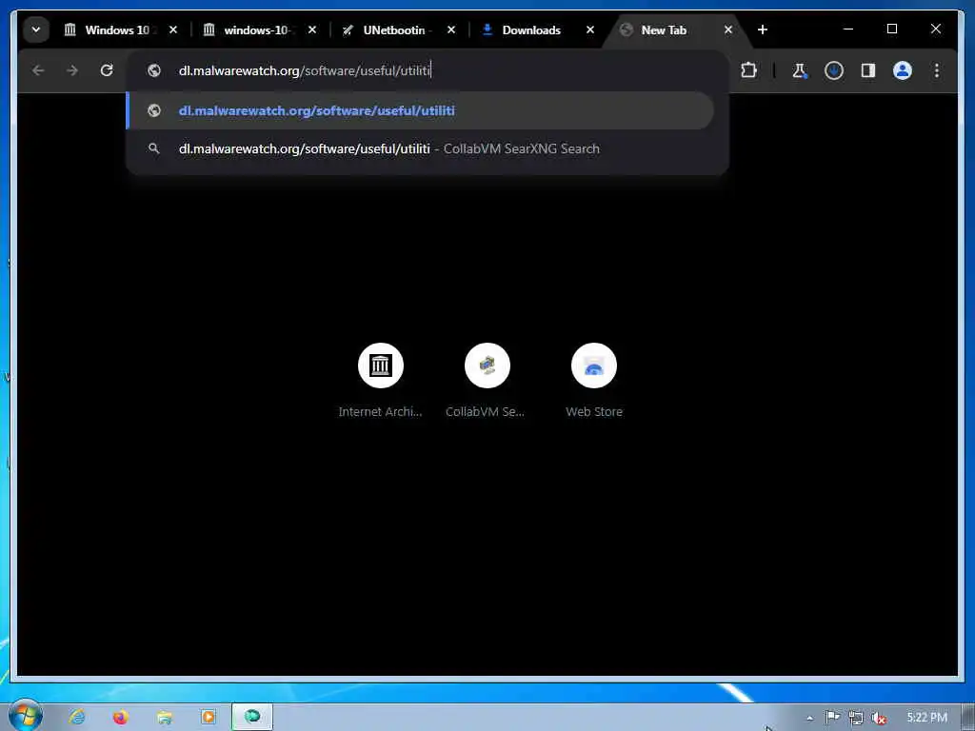Open a new tab with plus button
This screenshot has height=731, width=975.
coord(763,30)
